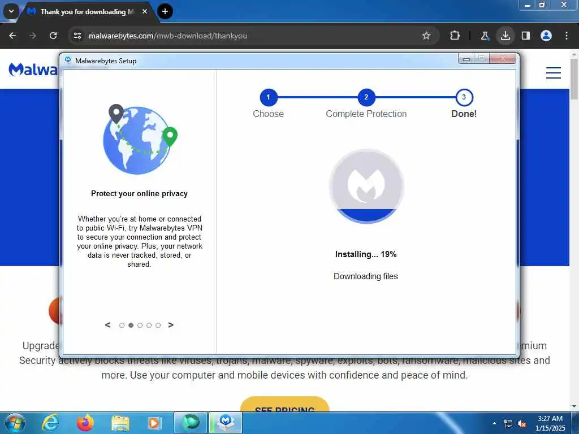This screenshot has height=434, width=579.
Task: Go to previous setup slide
Action: 107,325
